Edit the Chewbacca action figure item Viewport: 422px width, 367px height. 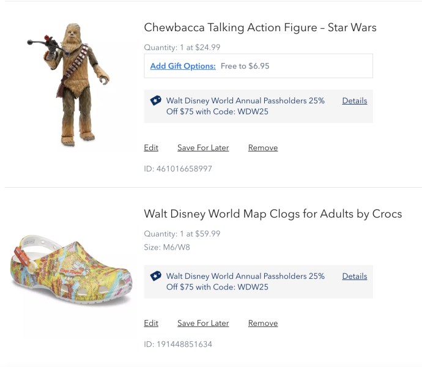tap(151, 148)
